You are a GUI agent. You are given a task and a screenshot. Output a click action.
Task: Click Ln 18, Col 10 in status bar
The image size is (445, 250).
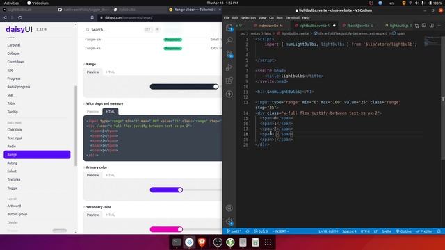328,231
